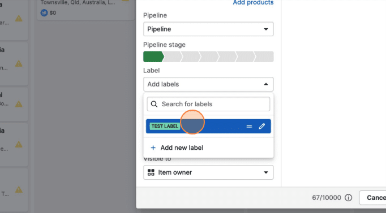Click the caret arrow on Add labels field
386x213 pixels.
coord(266,84)
